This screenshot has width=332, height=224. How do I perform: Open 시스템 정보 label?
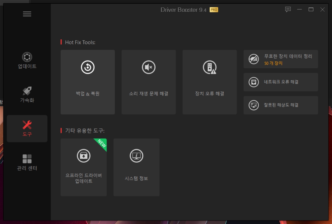(x=136, y=178)
